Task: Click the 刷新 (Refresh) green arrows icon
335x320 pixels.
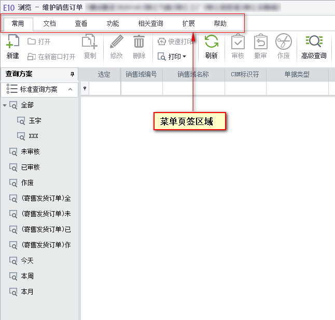Action: [x=211, y=43]
